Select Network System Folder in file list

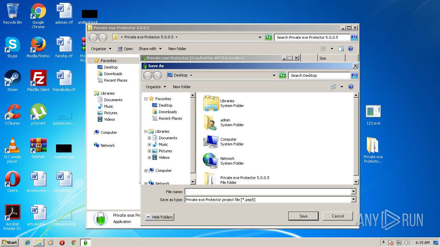(223, 161)
